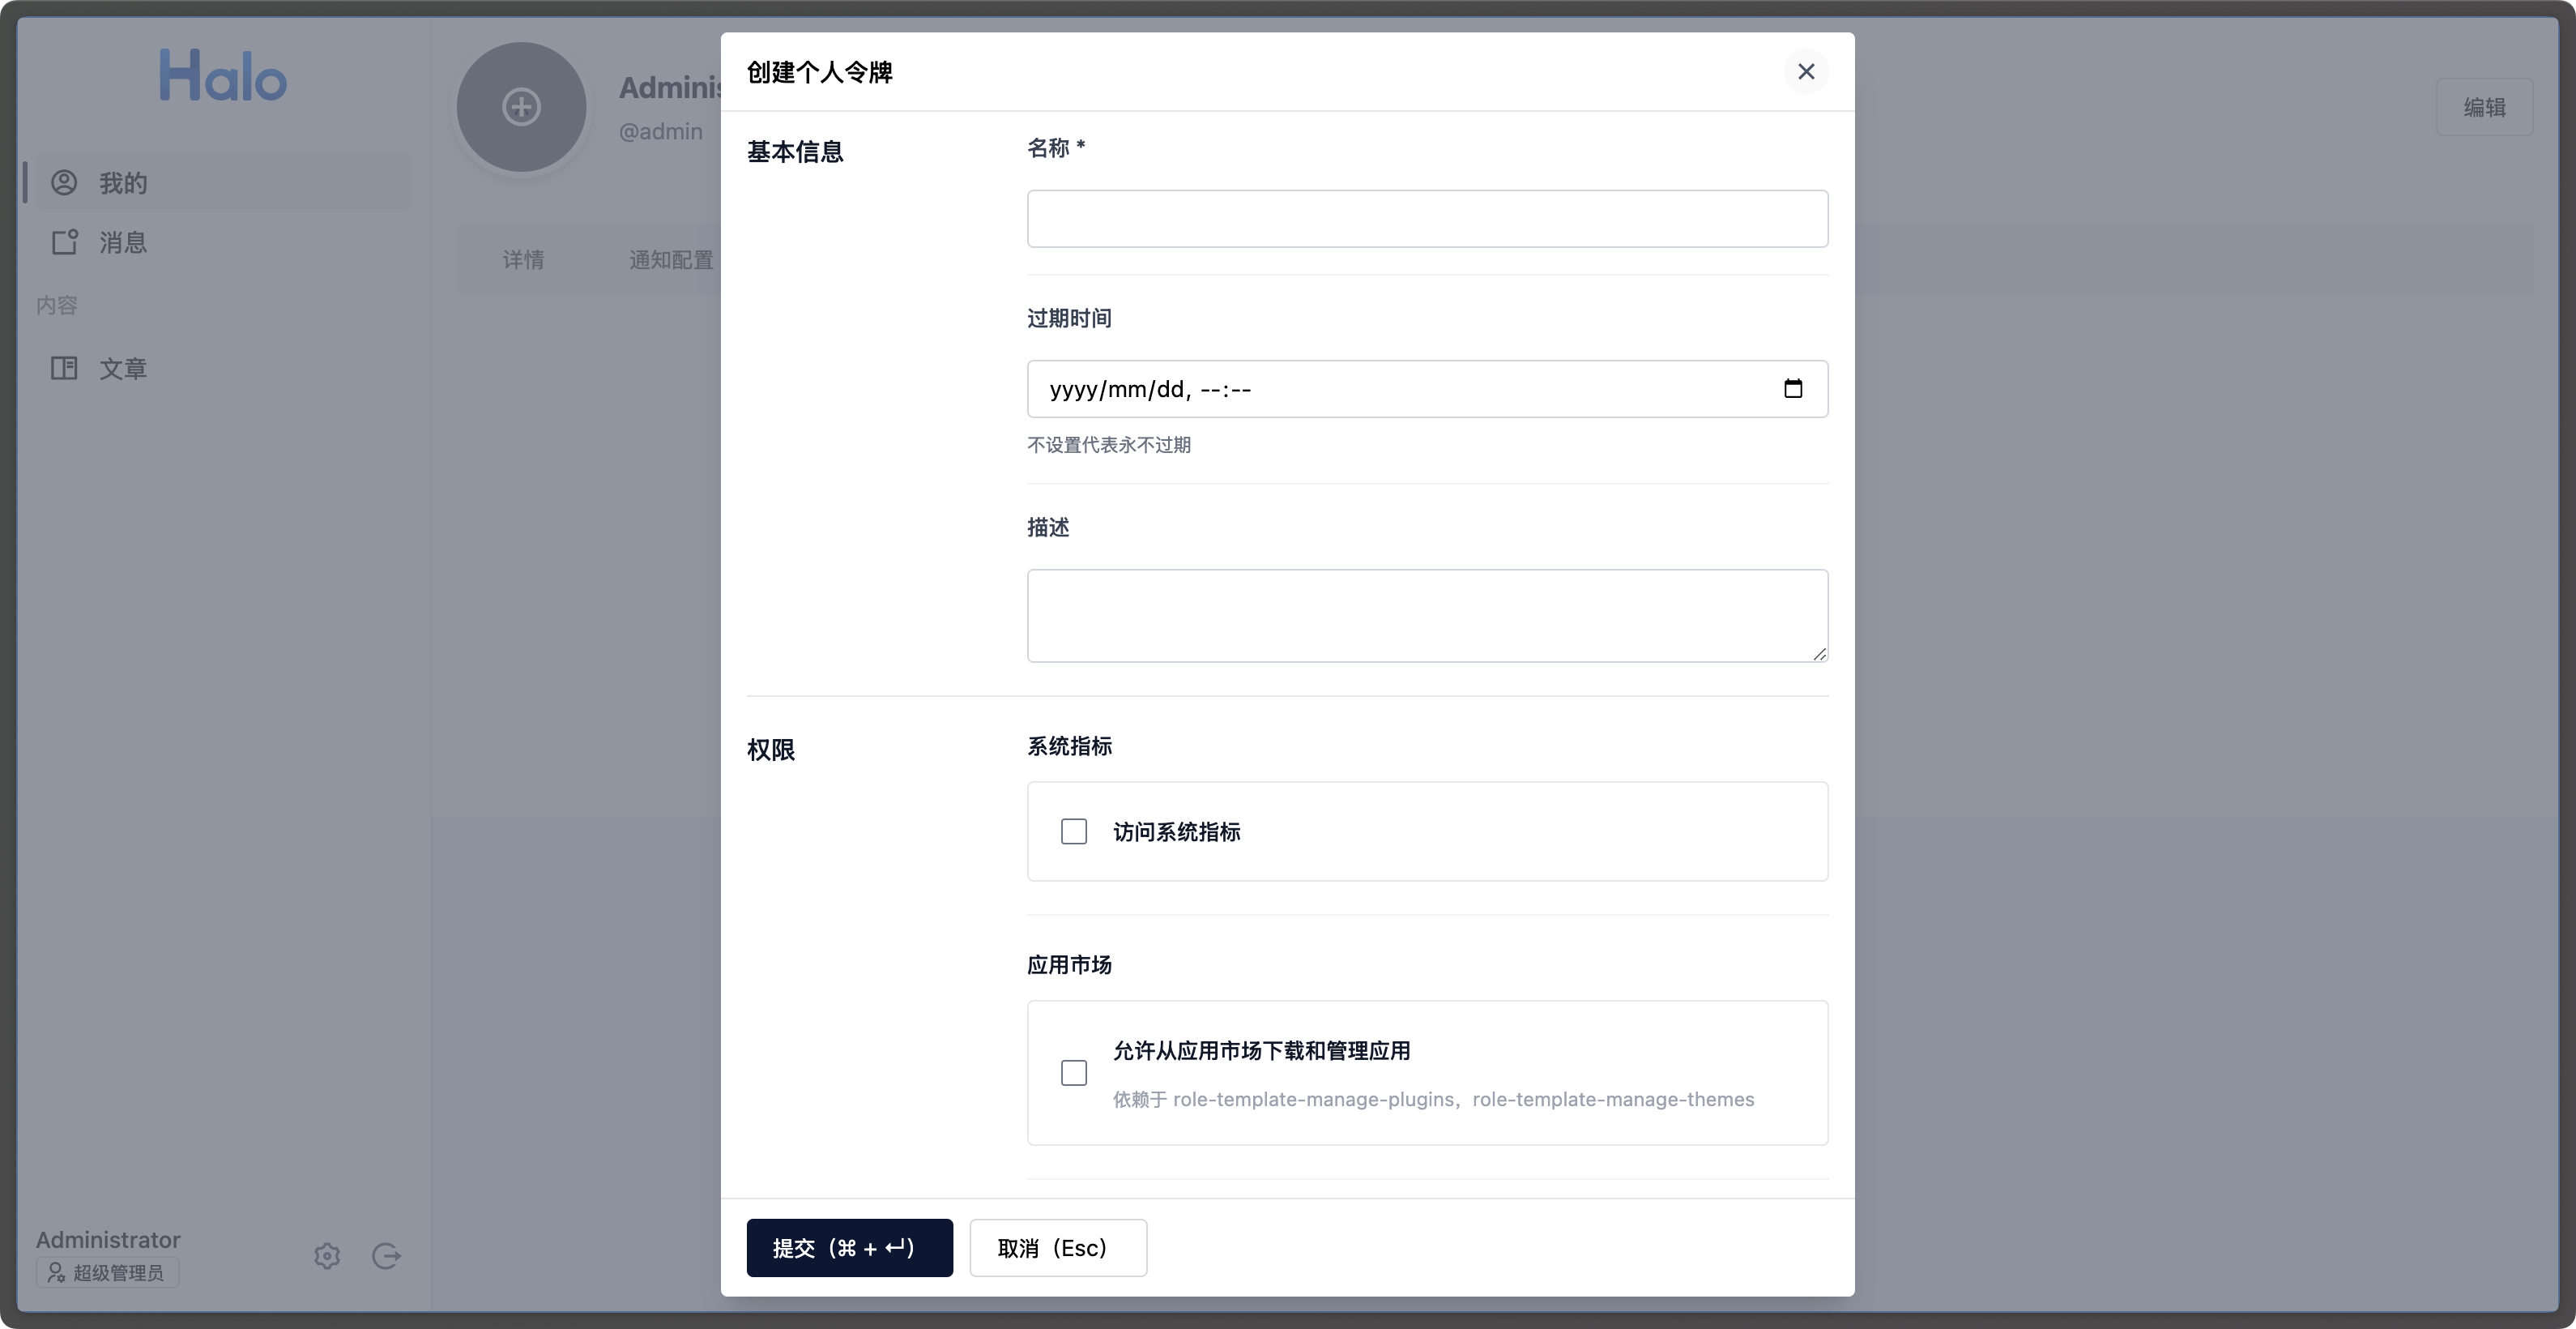The height and width of the screenshot is (1329, 2576).
Task: Close the 创建个人令牌 dialog
Action: [1805, 71]
